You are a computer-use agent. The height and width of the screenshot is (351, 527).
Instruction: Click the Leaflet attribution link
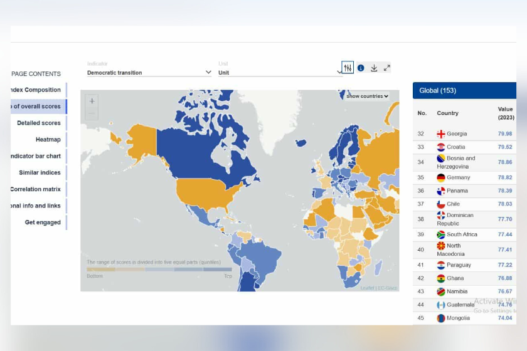367,288
